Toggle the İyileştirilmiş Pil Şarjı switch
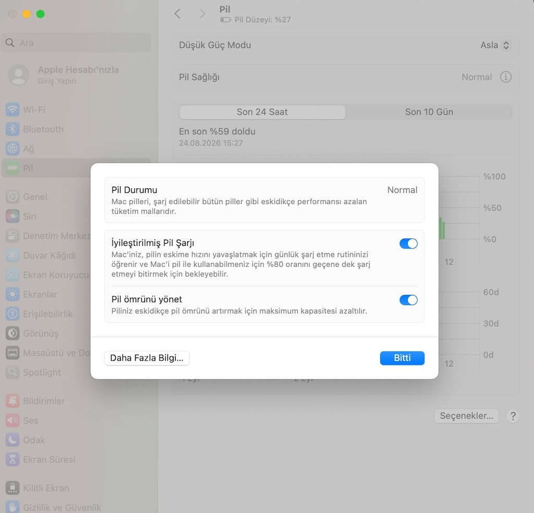This screenshot has height=513, width=534. (408, 243)
